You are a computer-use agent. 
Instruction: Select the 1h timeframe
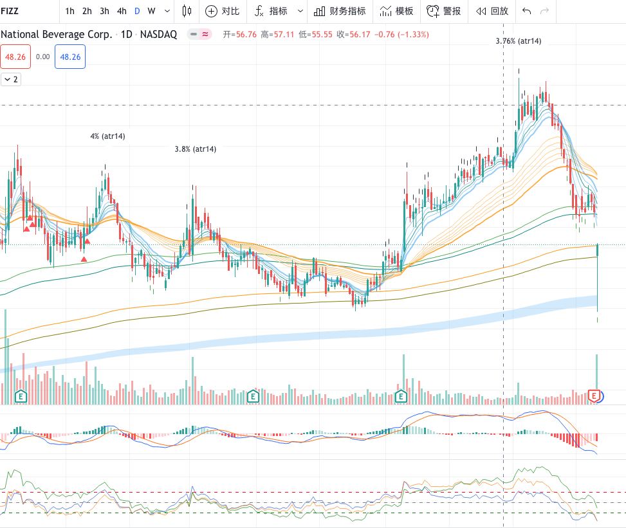tap(69, 11)
